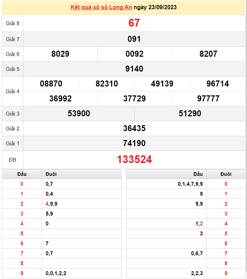This screenshot has width=247, height=279.
Task: Select Giải 1 number 74190
Action: pyautogui.click(x=134, y=143)
